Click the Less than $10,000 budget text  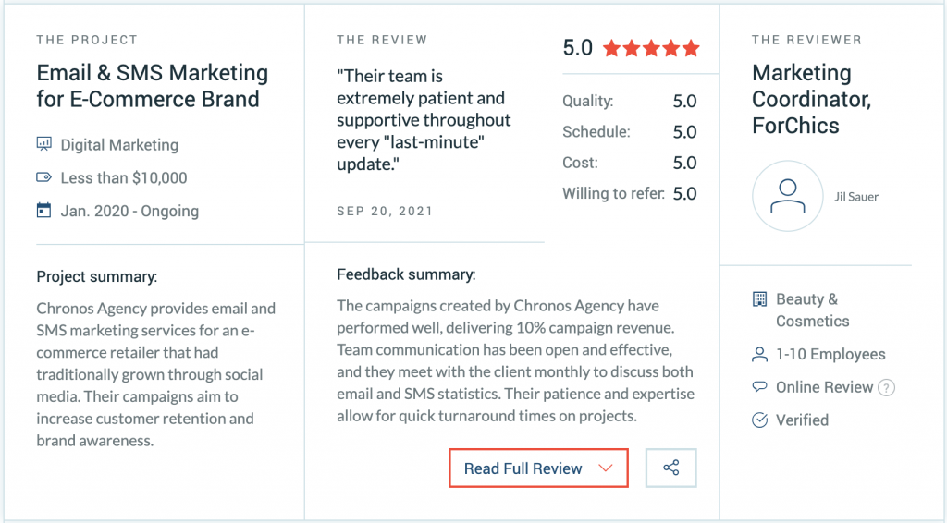(x=124, y=178)
